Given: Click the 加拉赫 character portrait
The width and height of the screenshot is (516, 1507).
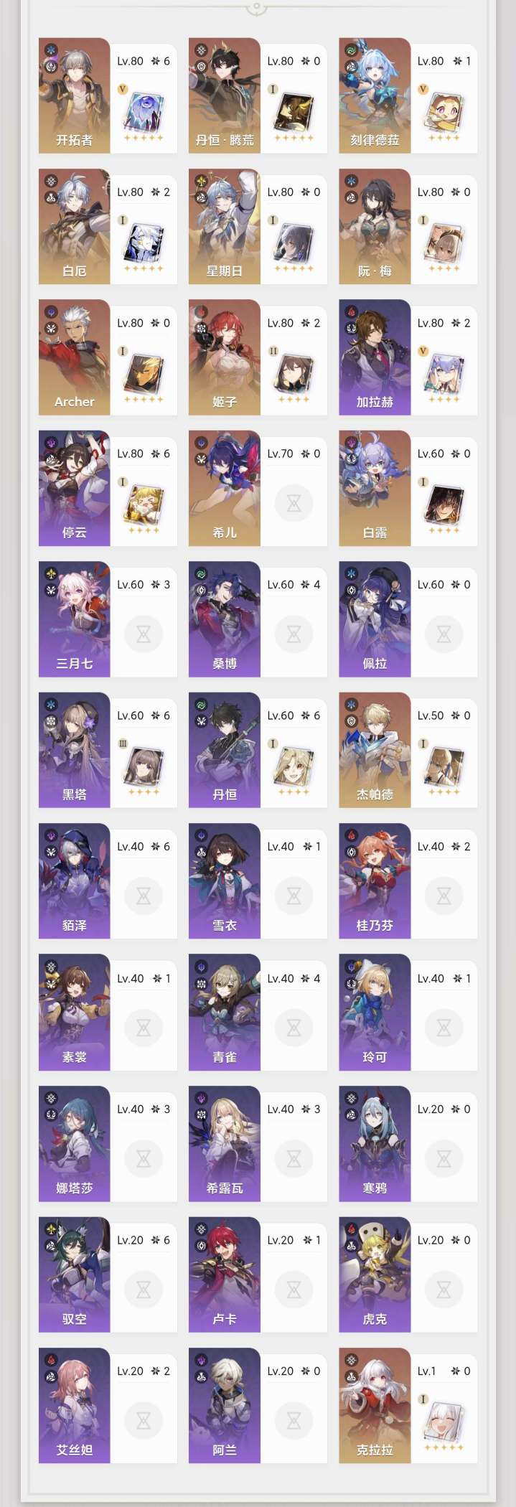Looking at the screenshot, I should point(375,357).
